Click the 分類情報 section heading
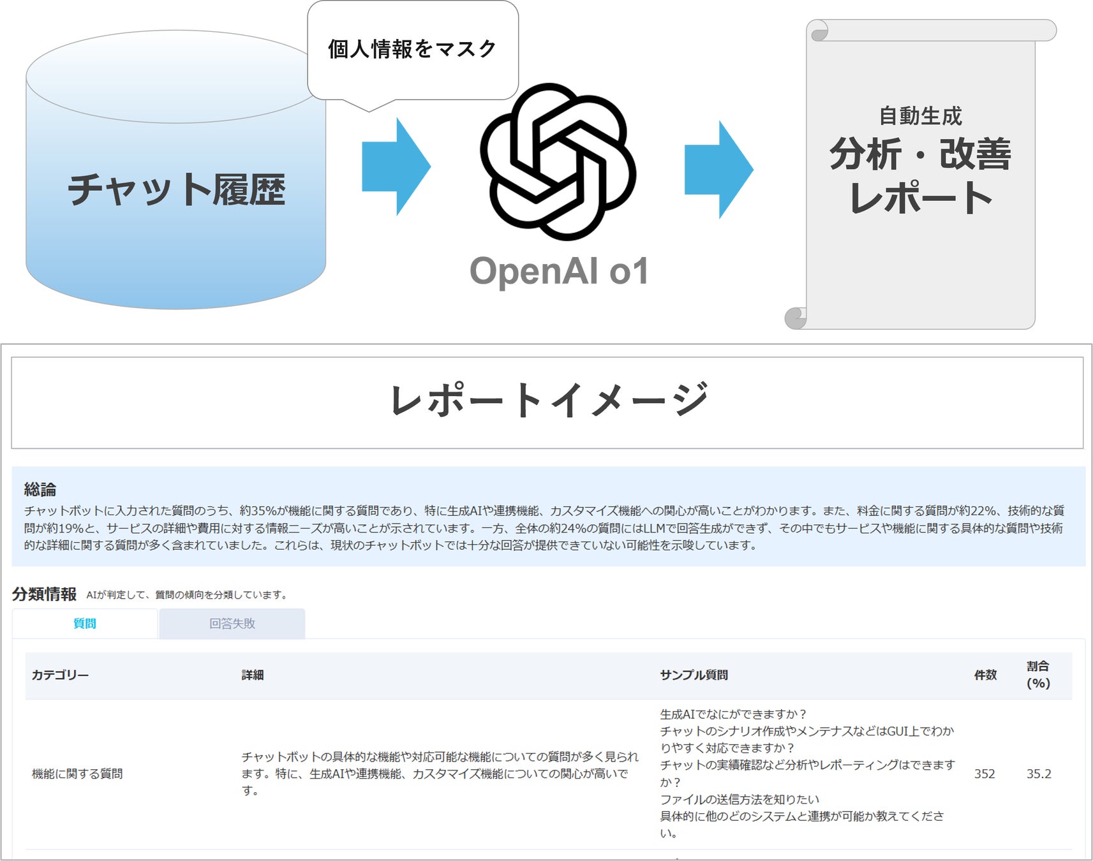The height and width of the screenshot is (861, 1093). tap(44, 594)
